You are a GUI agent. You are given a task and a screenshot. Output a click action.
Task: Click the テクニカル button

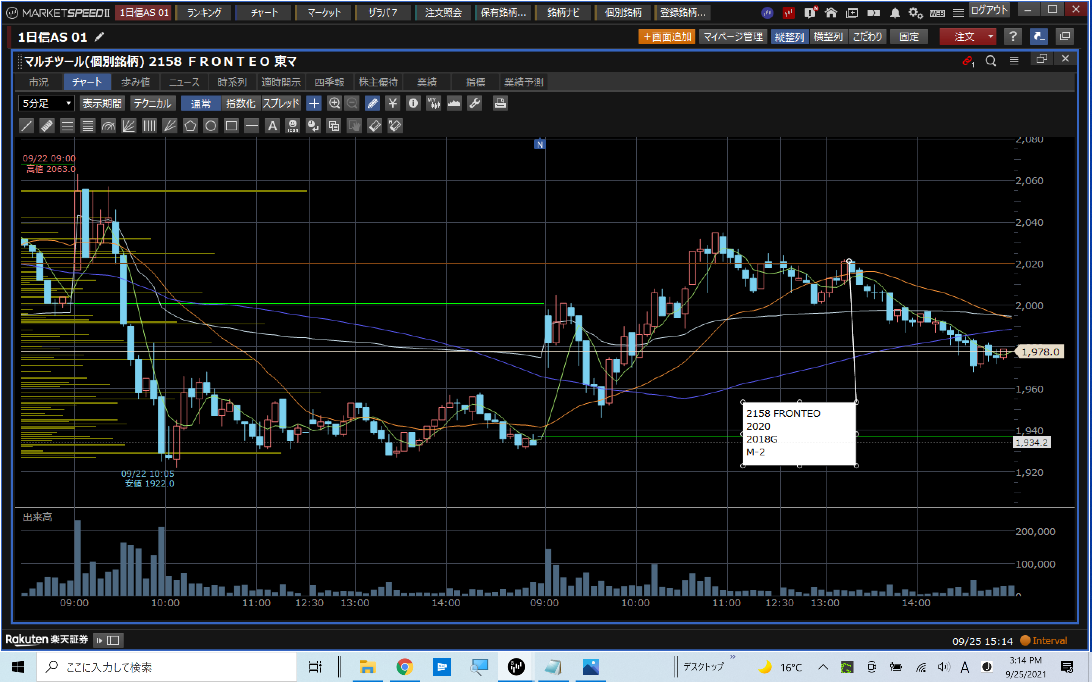coord(152,103)
